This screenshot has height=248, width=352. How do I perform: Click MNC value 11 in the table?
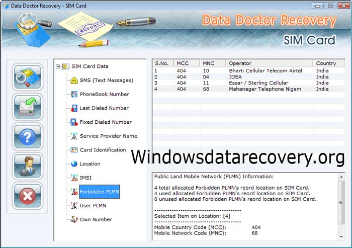pos(206,83)
